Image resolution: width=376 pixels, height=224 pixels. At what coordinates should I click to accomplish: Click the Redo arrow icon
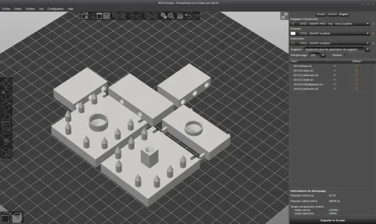point(196,16)
